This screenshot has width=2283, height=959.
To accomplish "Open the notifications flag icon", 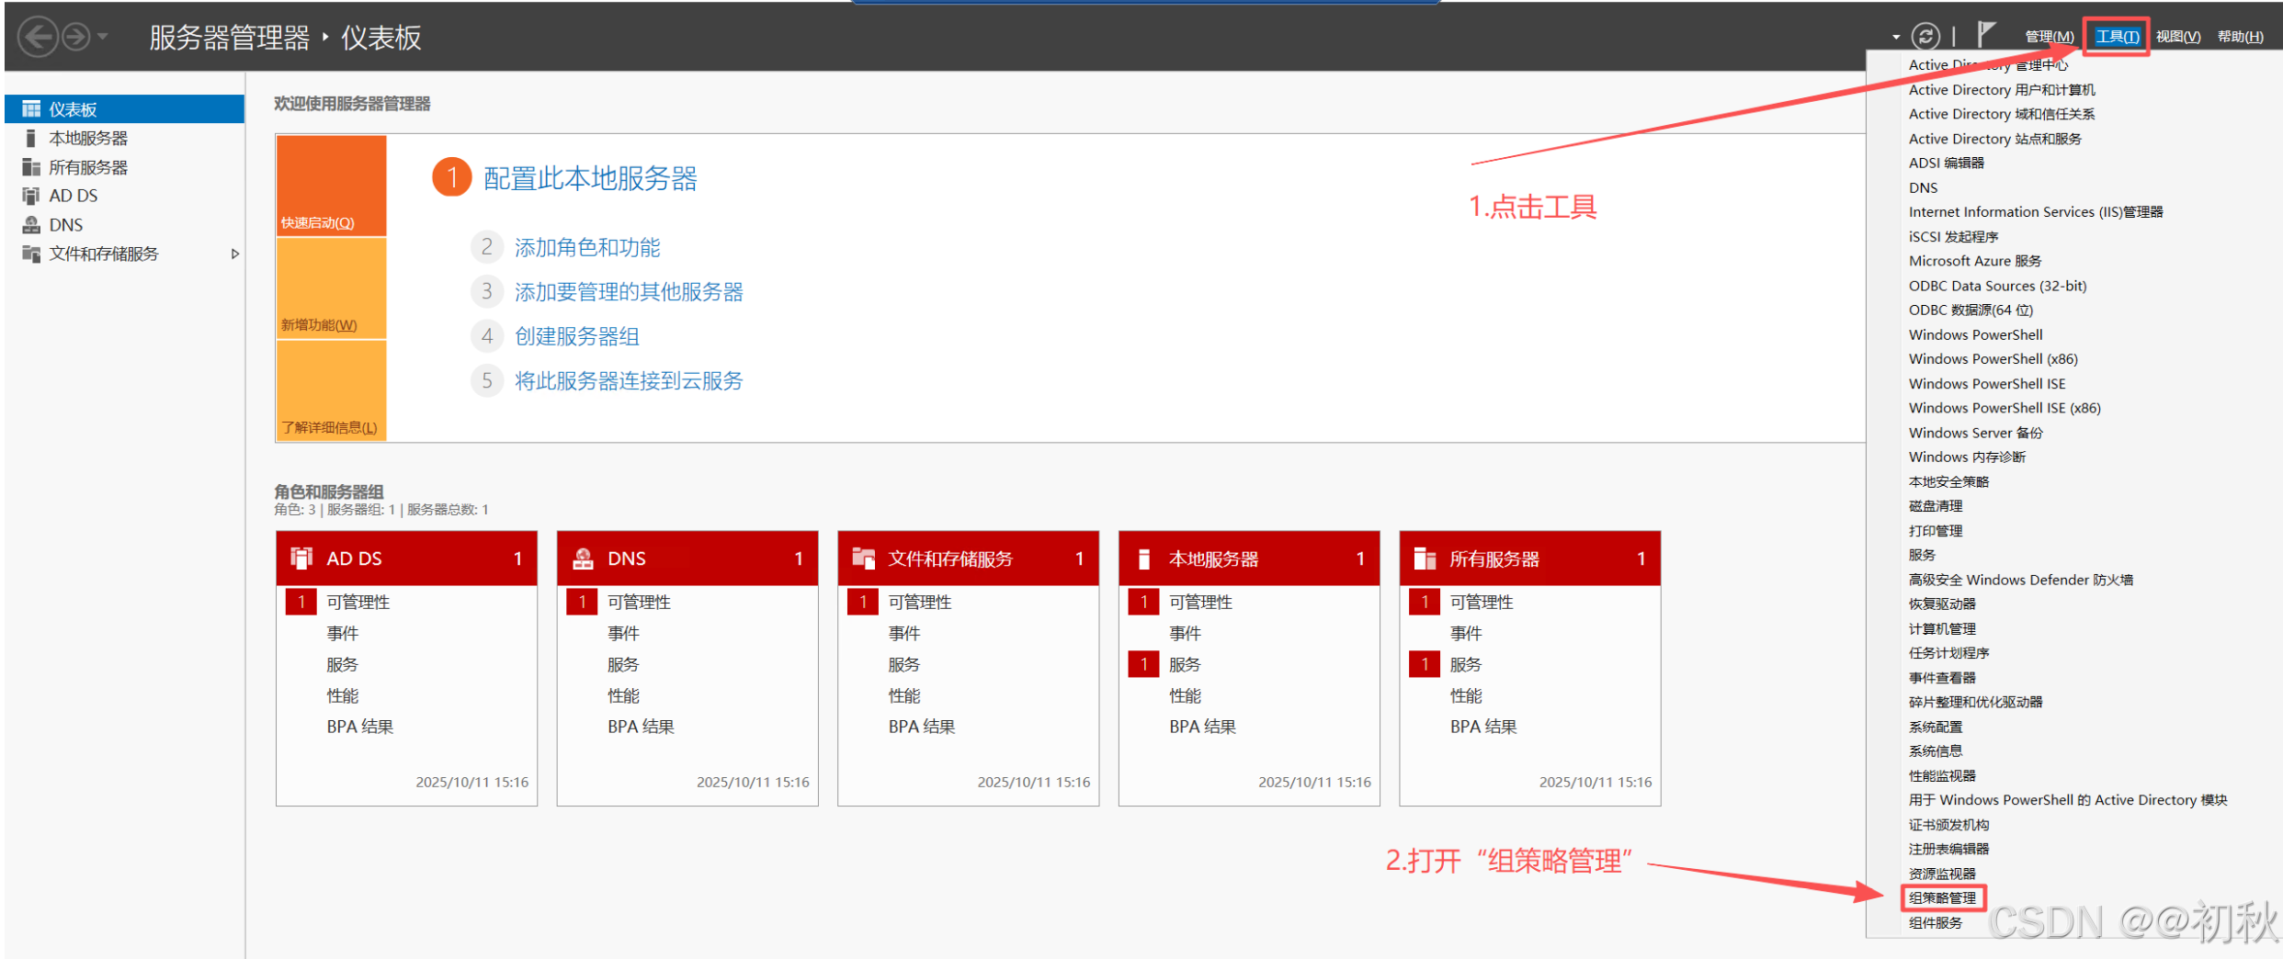I will 1985,35.
